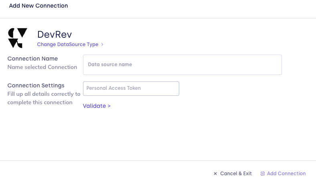Click the Add New Connection title
The width and height of the screenshot is (316, 184).
click(x=38, y=6)
